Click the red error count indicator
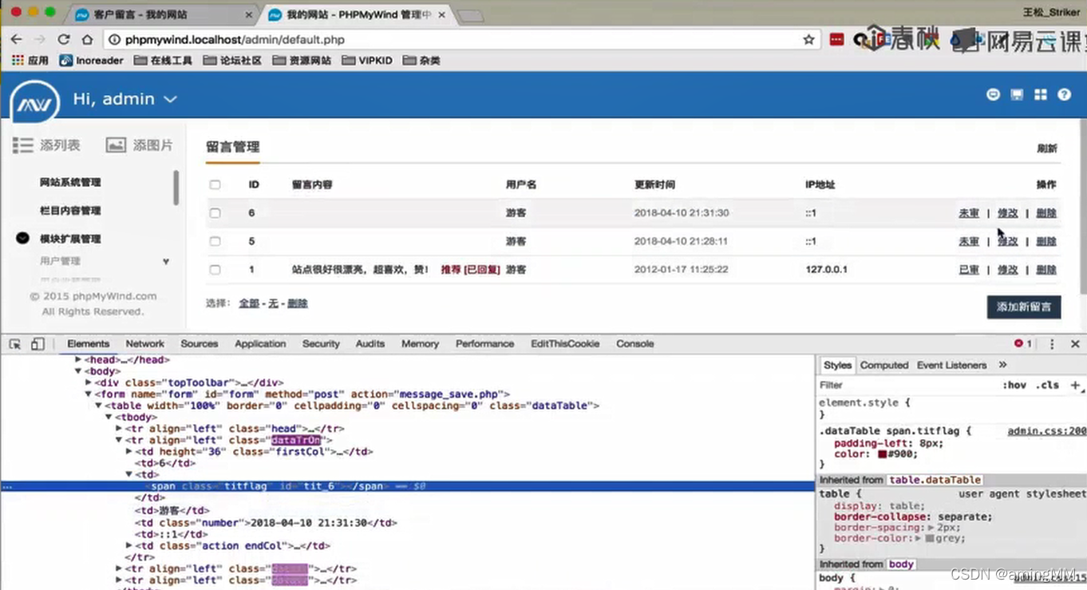The width and height of the screenshot is (1087, 590). [x=1023, y=343]
